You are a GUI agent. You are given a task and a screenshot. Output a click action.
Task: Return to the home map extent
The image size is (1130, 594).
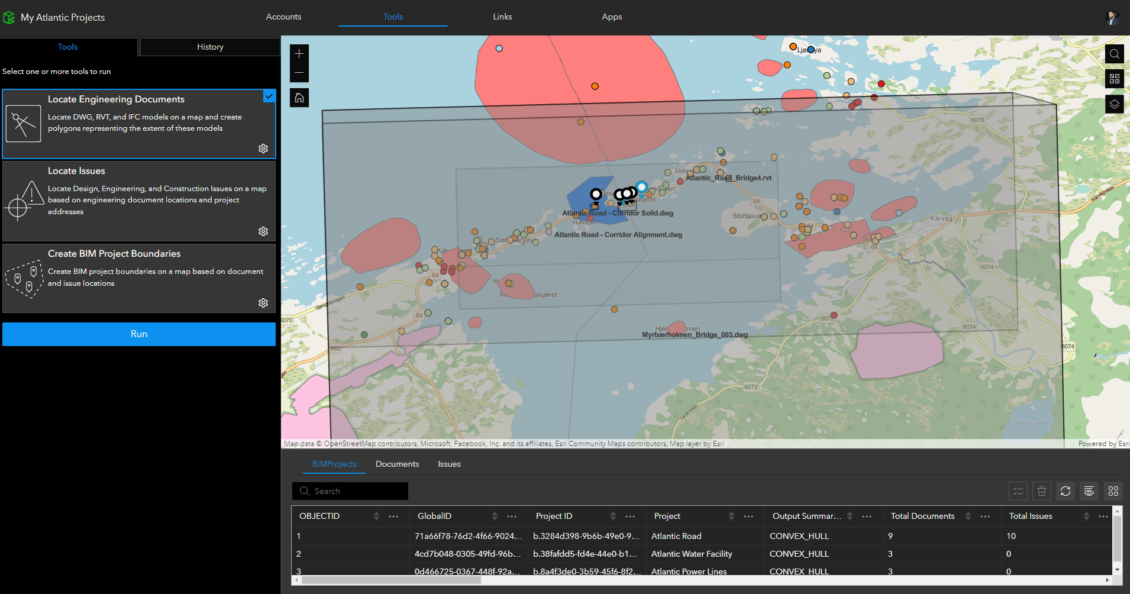coord(299,97)
